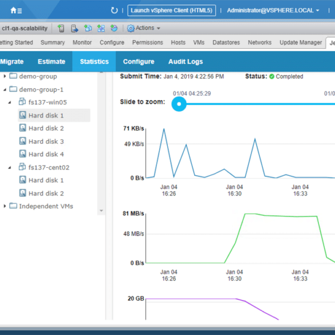Click the Actions gear icon
The height and width of the screenshot is (335, 335).
[x=131, y=28]
